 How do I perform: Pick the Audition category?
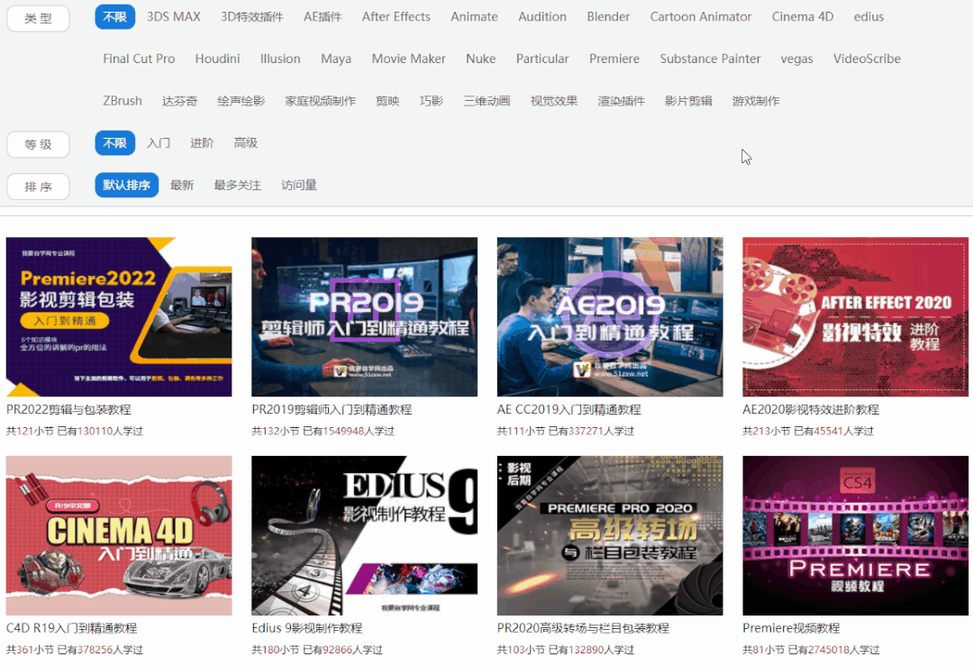pyautogui.click(x=542, y=17)
